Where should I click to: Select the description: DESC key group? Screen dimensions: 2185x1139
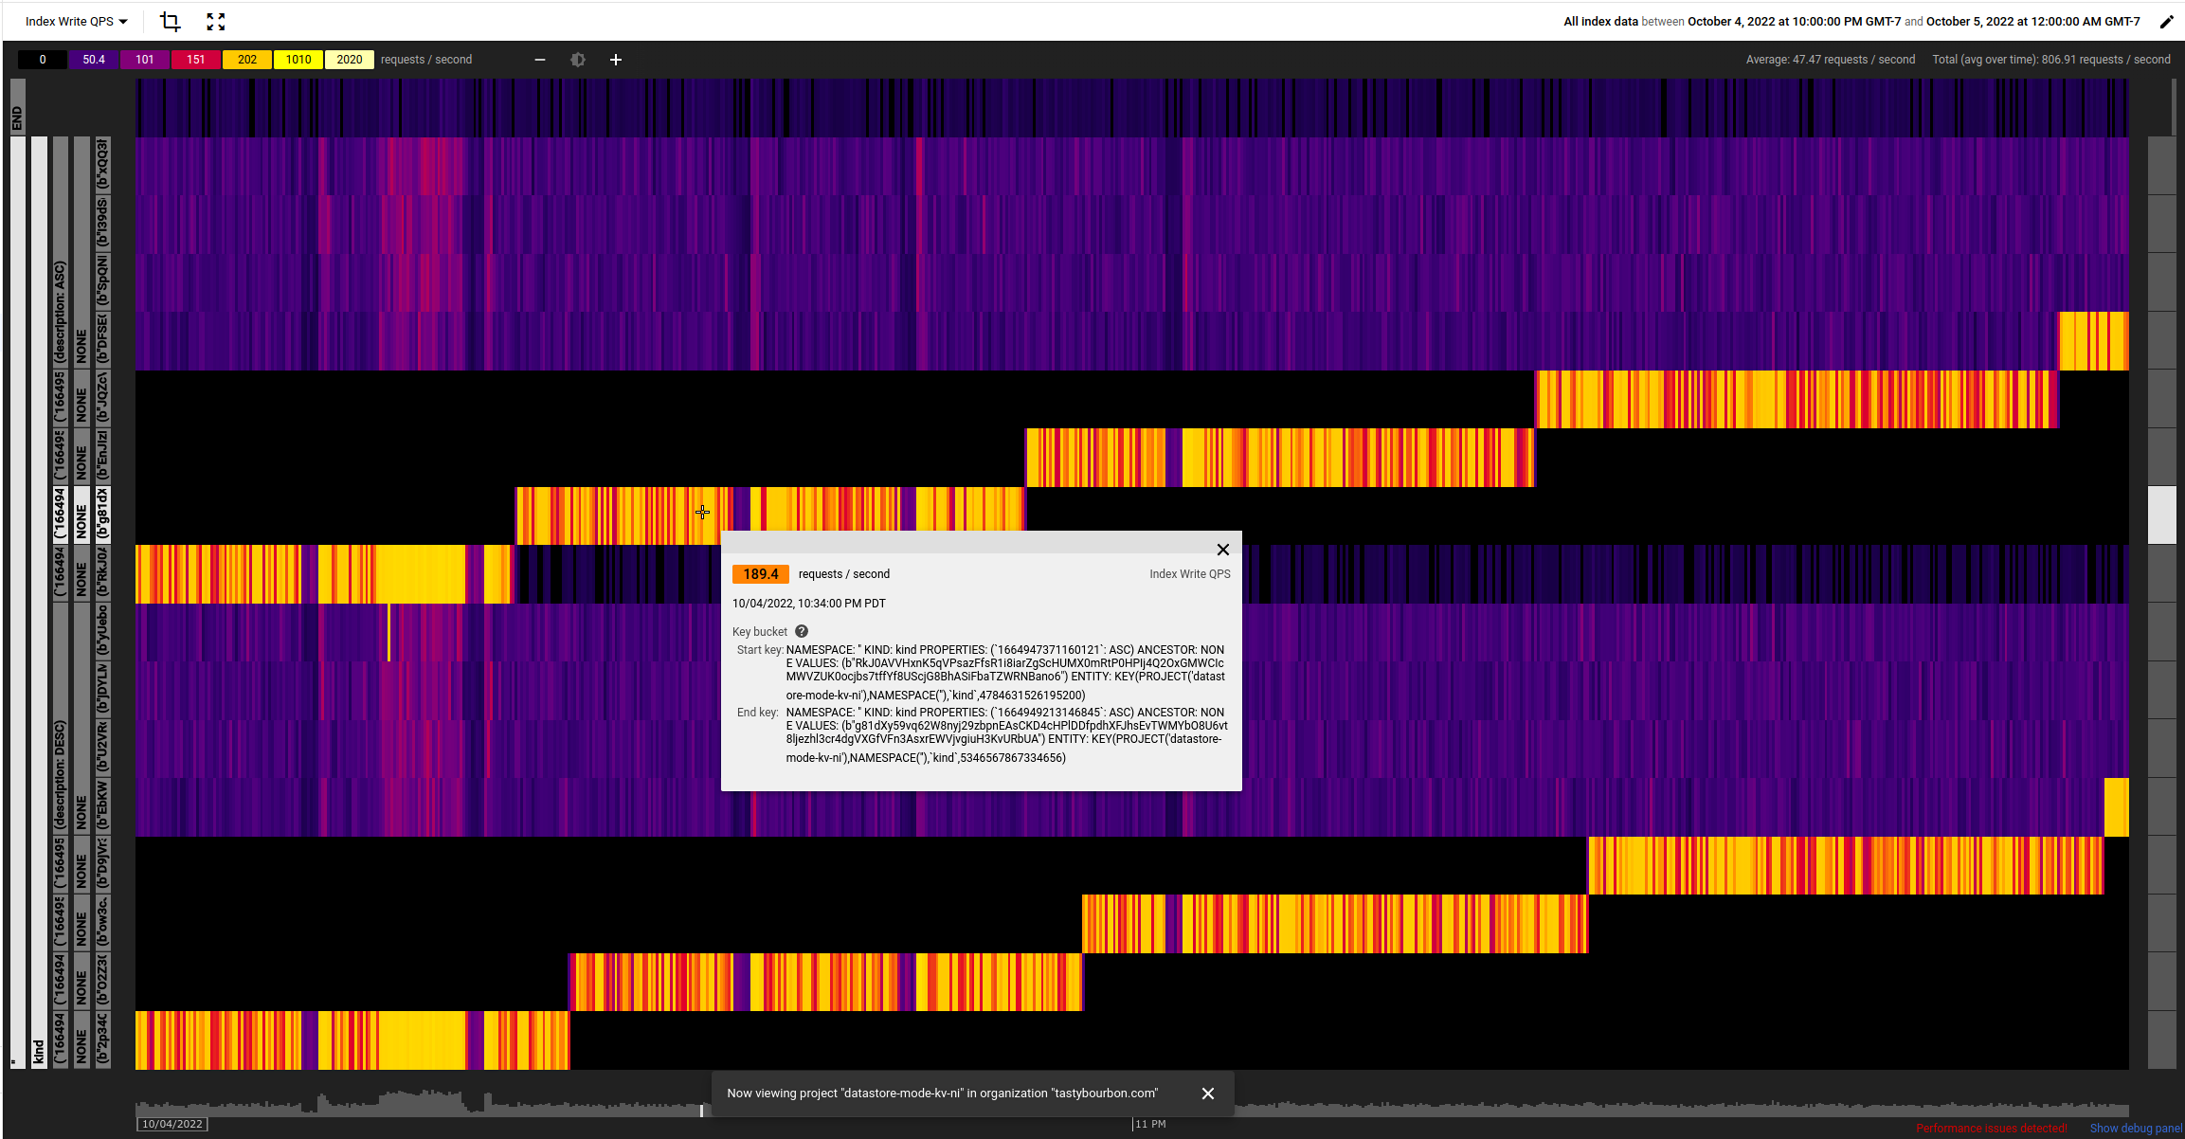60,775
